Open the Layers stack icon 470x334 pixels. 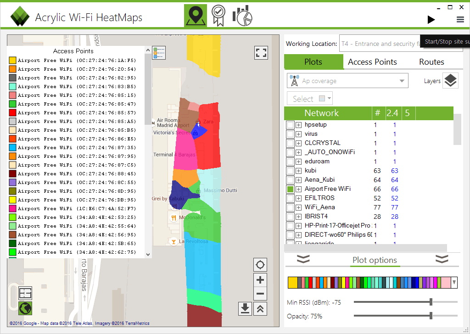point(450,81)
